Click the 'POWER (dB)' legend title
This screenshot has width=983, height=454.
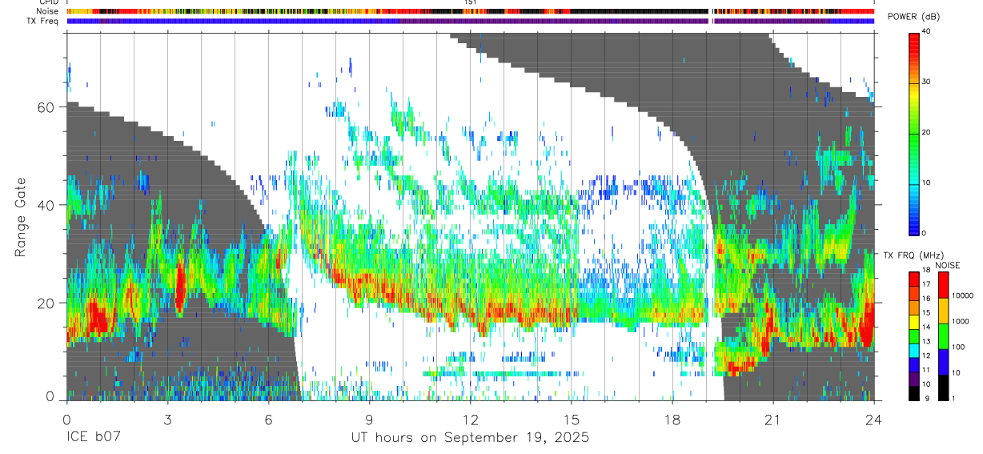(x=913, y=17)
